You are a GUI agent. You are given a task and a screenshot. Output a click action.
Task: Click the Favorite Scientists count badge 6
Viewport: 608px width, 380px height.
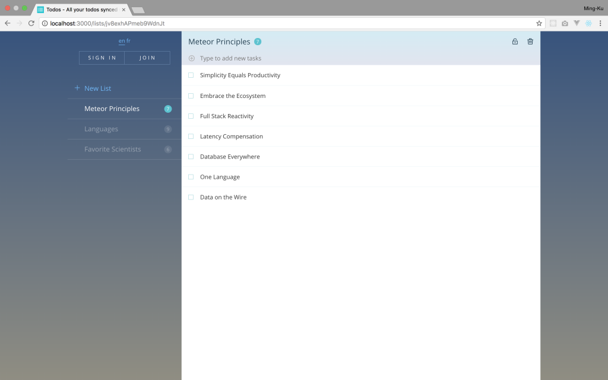pyautogui.click(x=168, y=149)
